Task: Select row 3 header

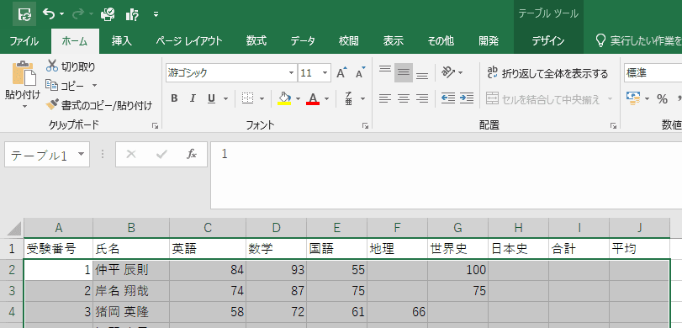Action: [12, 291]
